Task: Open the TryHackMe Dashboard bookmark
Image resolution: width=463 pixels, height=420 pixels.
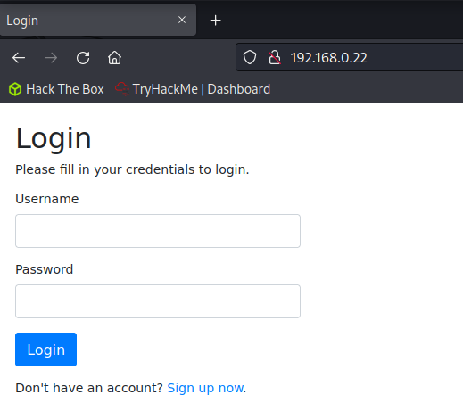Action: [x=193, y=89]
